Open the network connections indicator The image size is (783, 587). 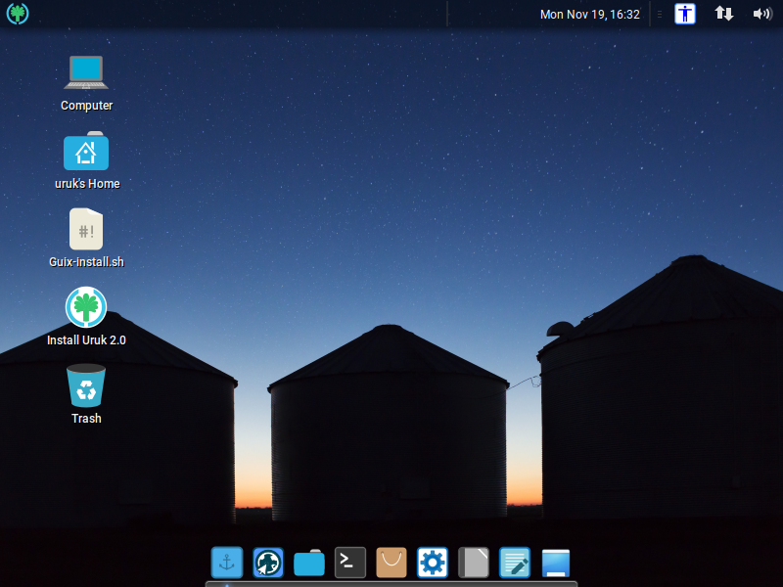[x=724, y=14]
